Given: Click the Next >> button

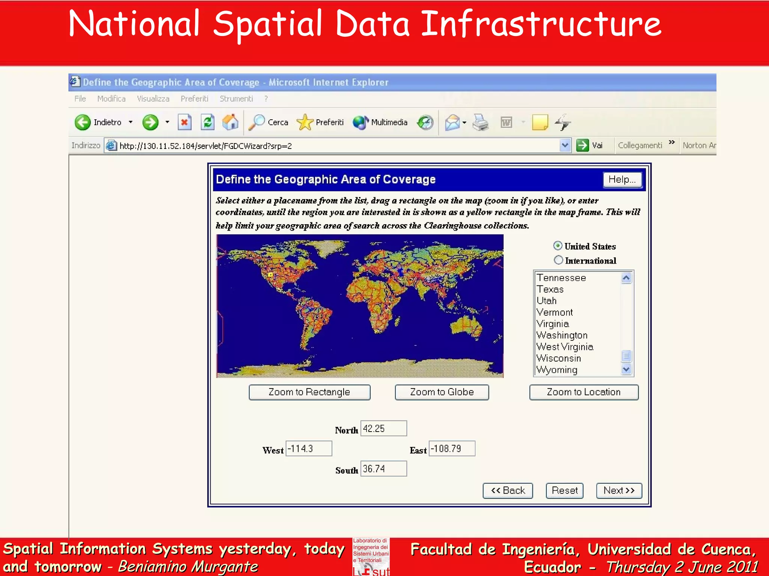Looking at the screenshot, I should click(x=619, y=490).
